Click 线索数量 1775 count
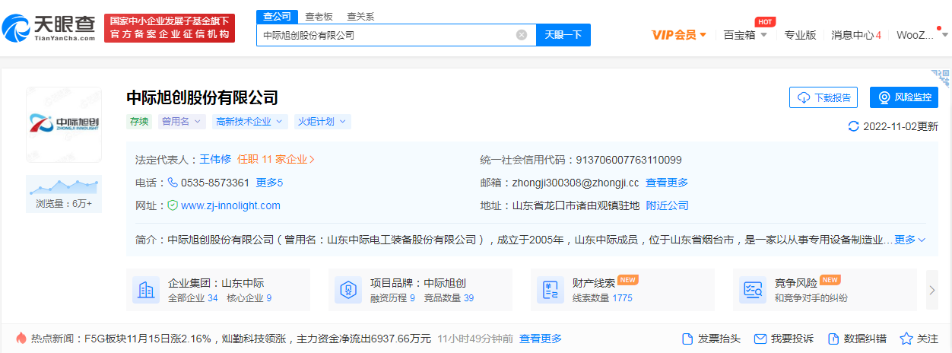Screen dimensions: 952x353 (602, 298)
